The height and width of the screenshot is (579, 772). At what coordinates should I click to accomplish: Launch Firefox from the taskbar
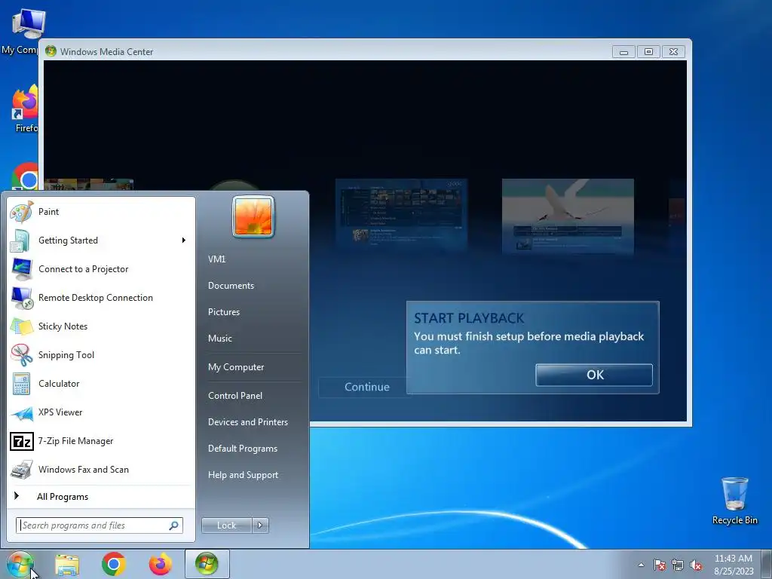tap(161, 564)
